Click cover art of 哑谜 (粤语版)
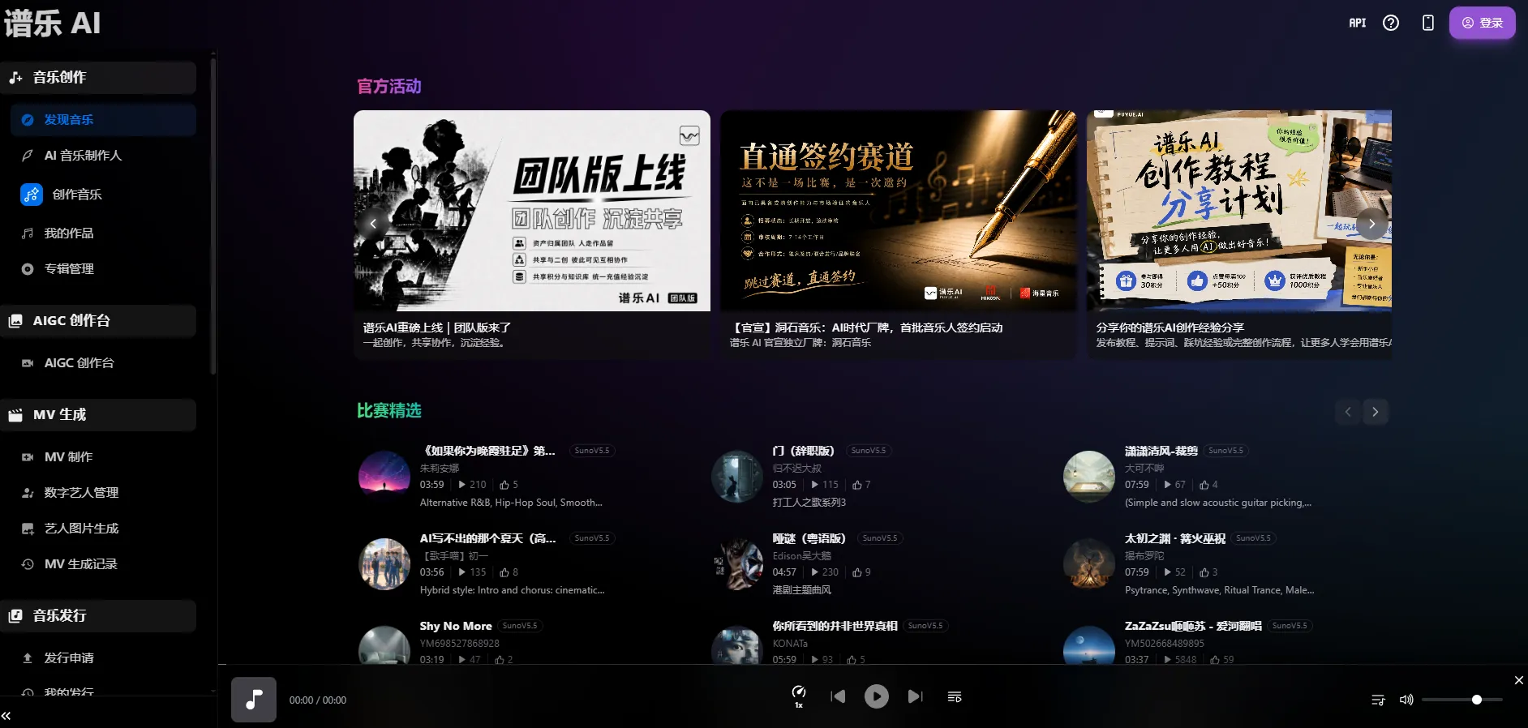Screen dimensions: 1528x728 tap(737, 564)
